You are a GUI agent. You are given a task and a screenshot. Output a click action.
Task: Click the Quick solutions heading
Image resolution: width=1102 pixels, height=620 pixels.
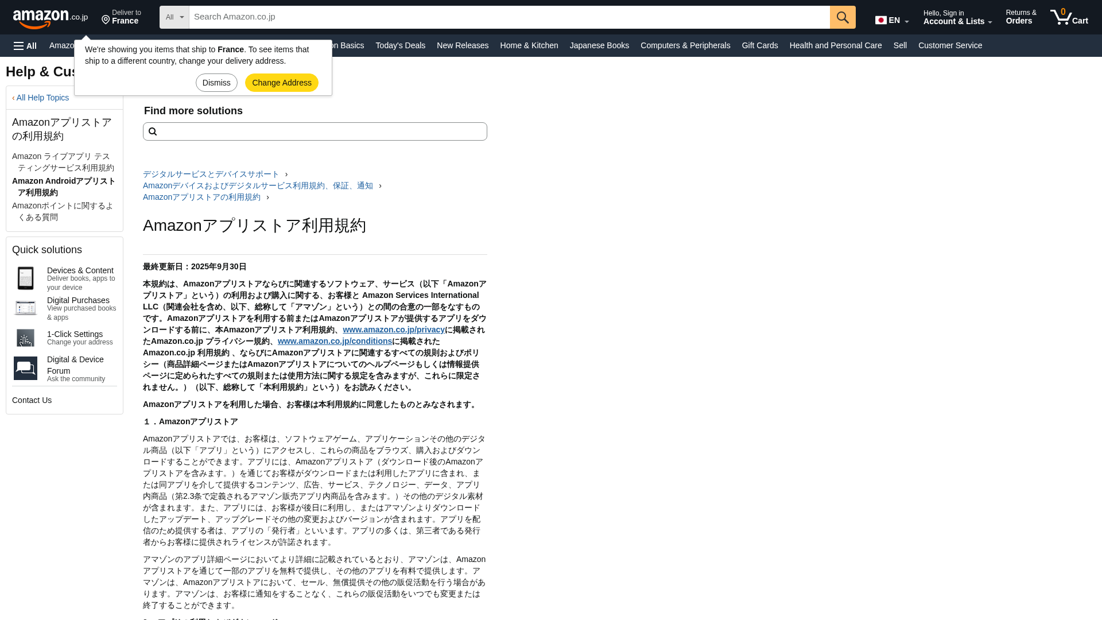[x=47, y=250]
